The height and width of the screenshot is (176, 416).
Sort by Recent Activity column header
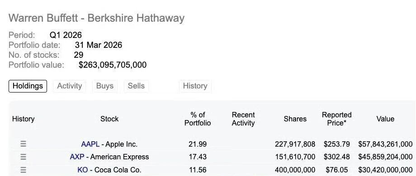(243, 119)
